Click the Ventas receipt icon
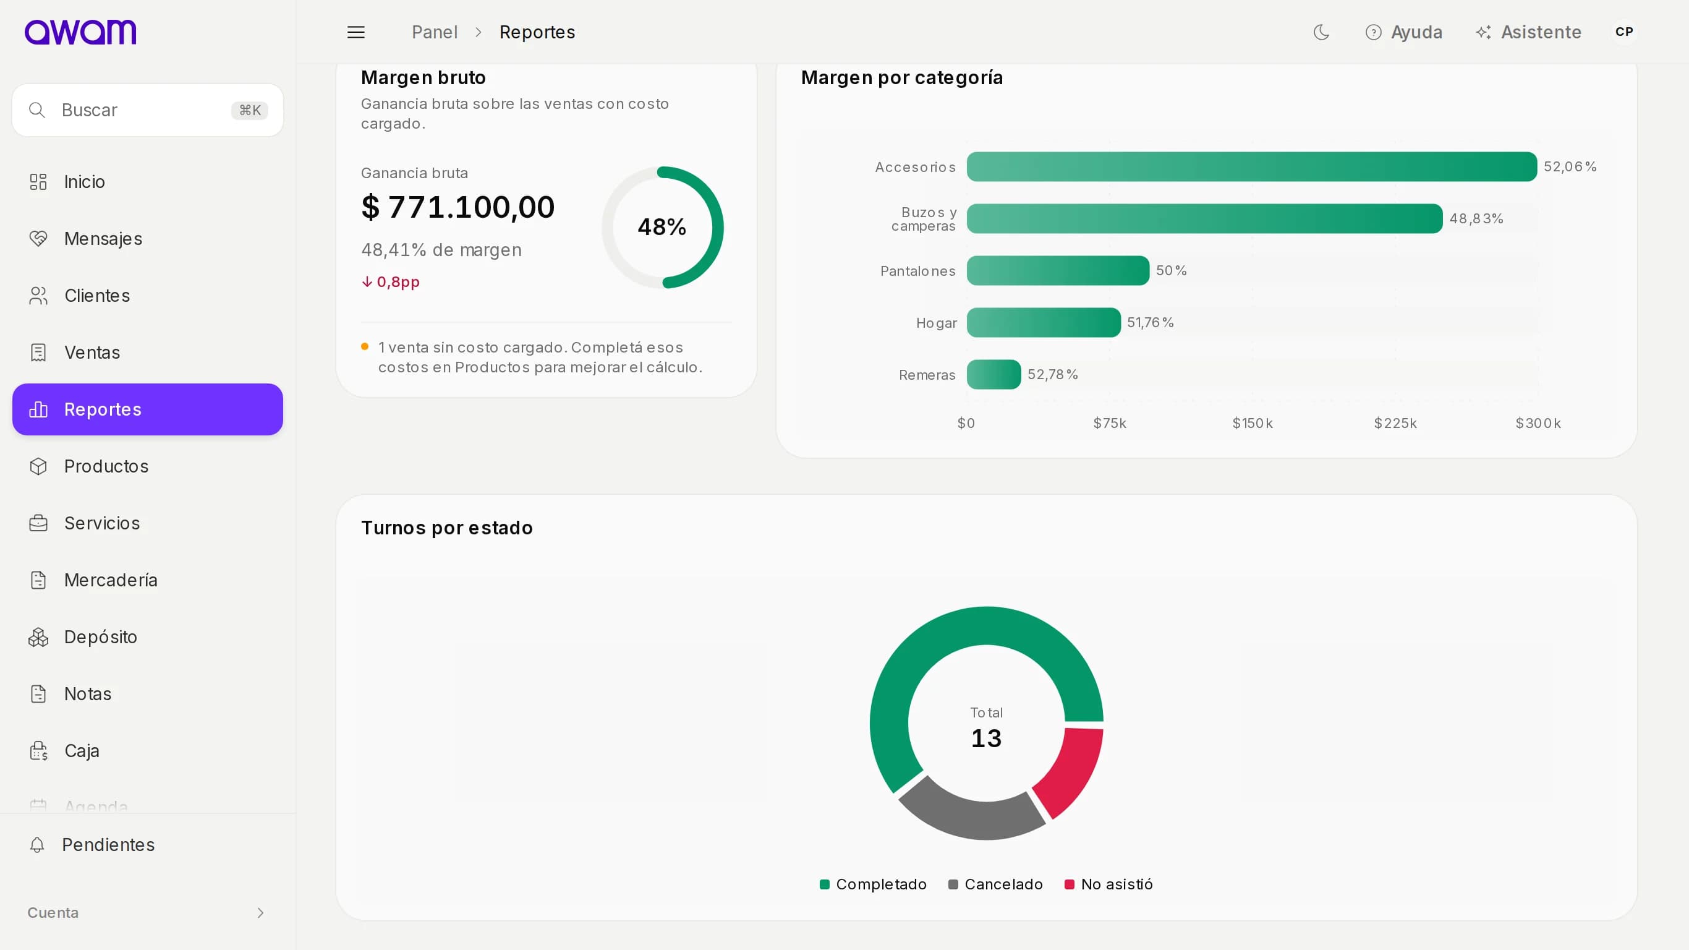This screenshot has height=950, width=1689. click(x=38, y=353)
